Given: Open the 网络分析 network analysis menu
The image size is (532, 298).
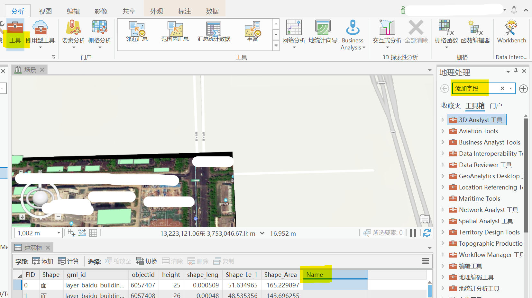Looking at the screenshot, I should click(294, 34).
